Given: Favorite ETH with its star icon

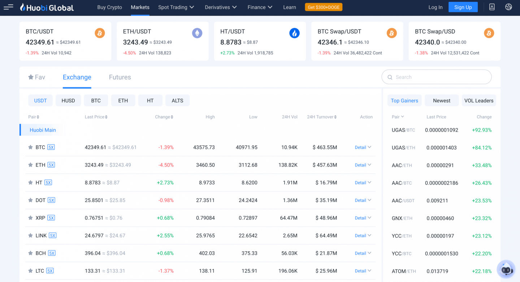Looking at the screenshot, I should point(30,165).
